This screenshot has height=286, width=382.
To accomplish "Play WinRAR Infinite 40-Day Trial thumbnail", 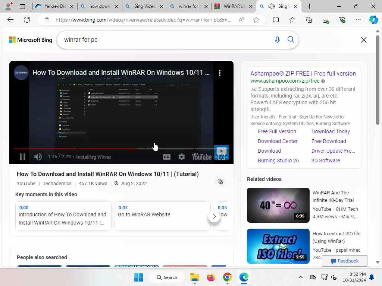I will [x=278, y=205].
